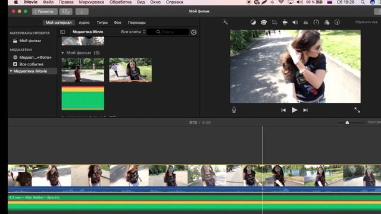Viewport: 381px width, 214px height.
Task: Switch to the Фон tab
Action: (x=117, y=23)
